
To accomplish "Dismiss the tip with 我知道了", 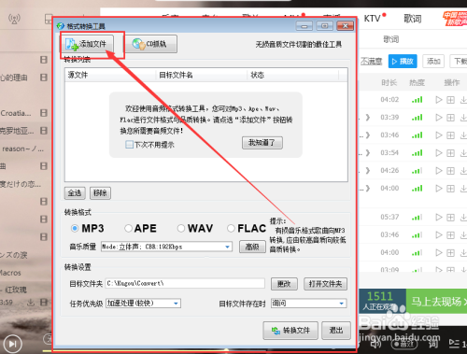I will 262,143.
